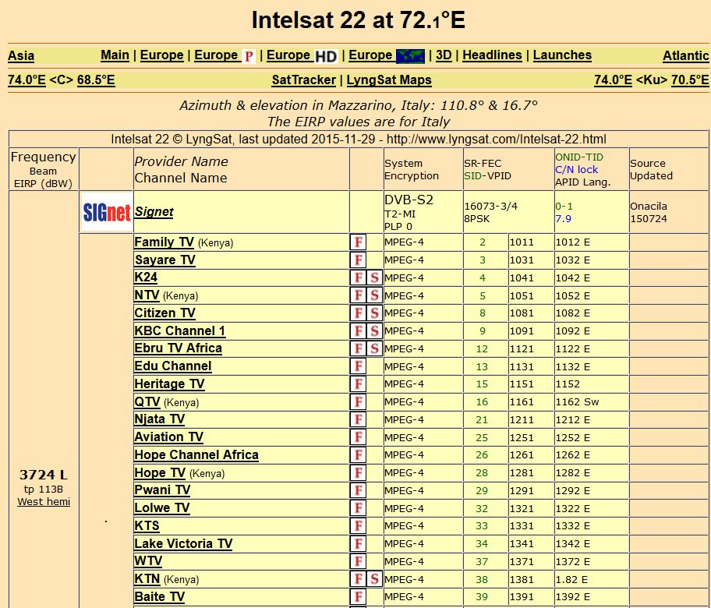Click the F icon in WTV row
This screenshot has height=608, width=711.
[358, 561]
